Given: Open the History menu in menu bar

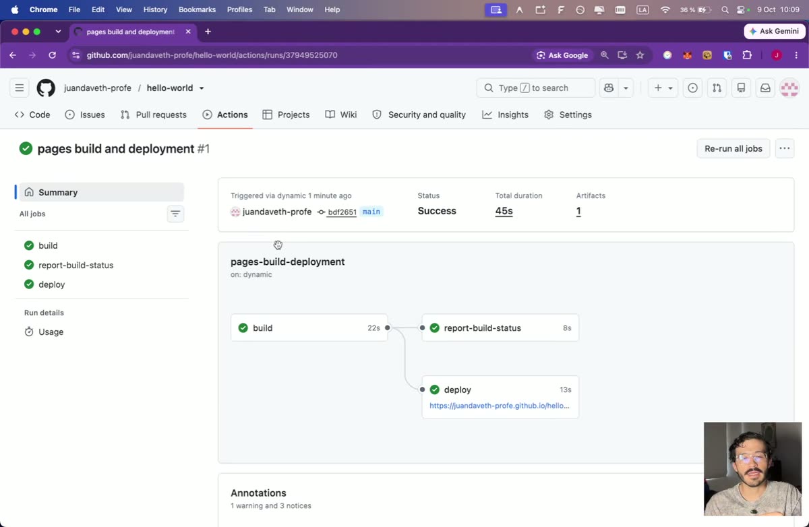Looking at the screenshot, I should [155, 9].
